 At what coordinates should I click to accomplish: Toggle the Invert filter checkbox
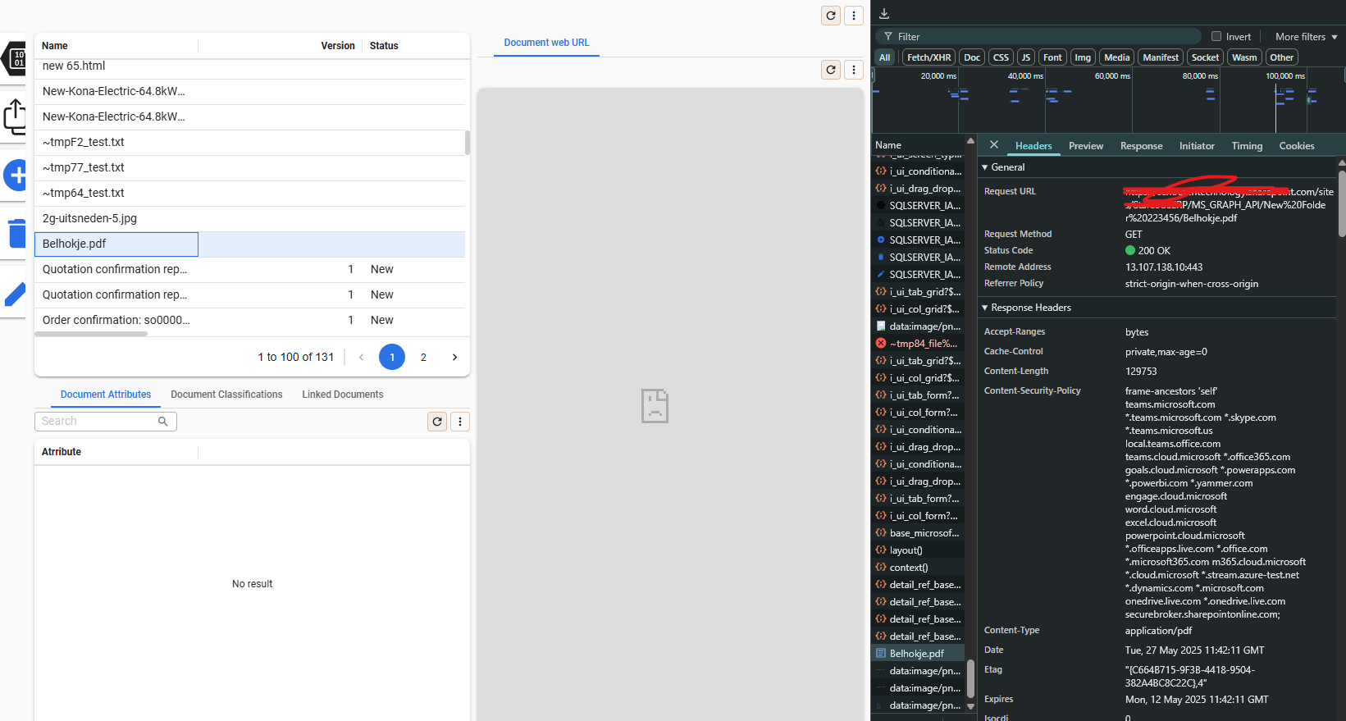click(1217, 36)
